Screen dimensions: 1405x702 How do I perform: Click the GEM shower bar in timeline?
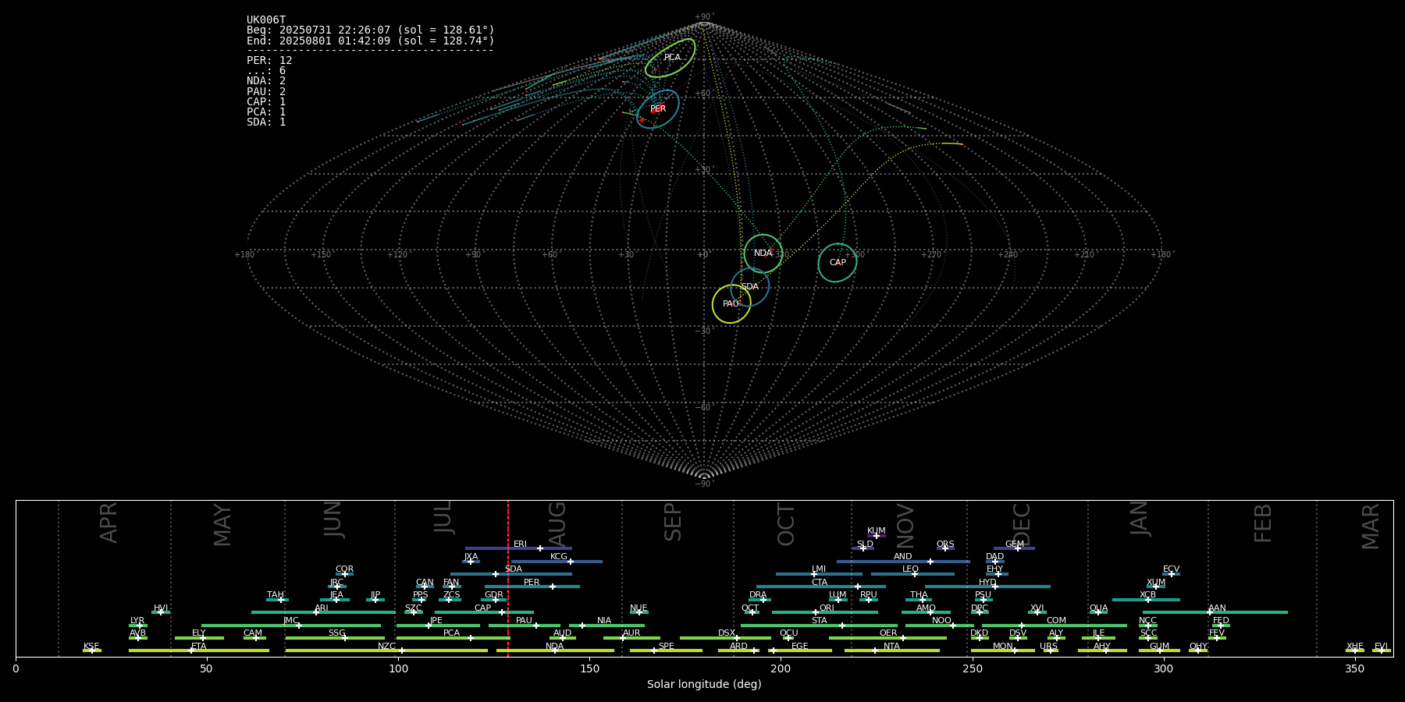tap(1014, 548)
